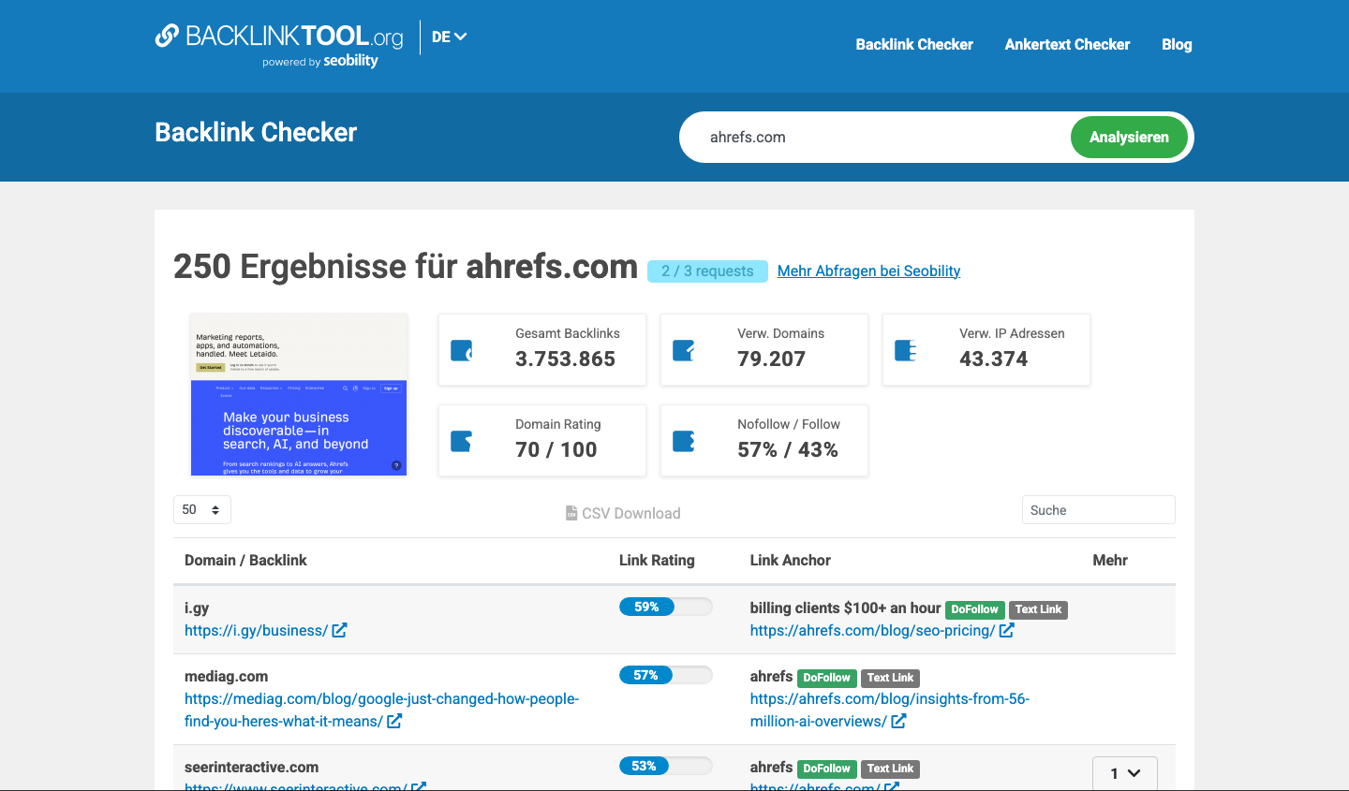Click the Domain Rating card icon
This screenshot has height=791, width=1349.
(462, 441)
